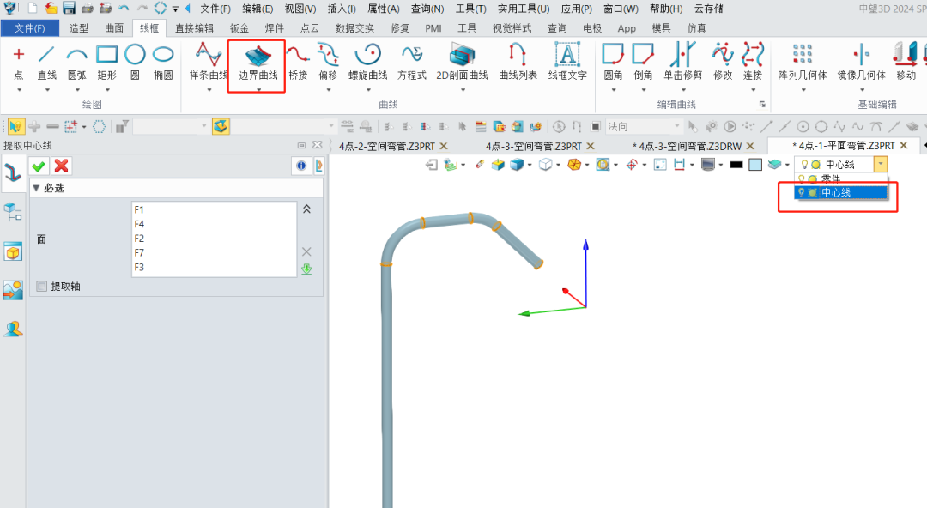Enable the 提取轴 checkbox

pos(42,287)
